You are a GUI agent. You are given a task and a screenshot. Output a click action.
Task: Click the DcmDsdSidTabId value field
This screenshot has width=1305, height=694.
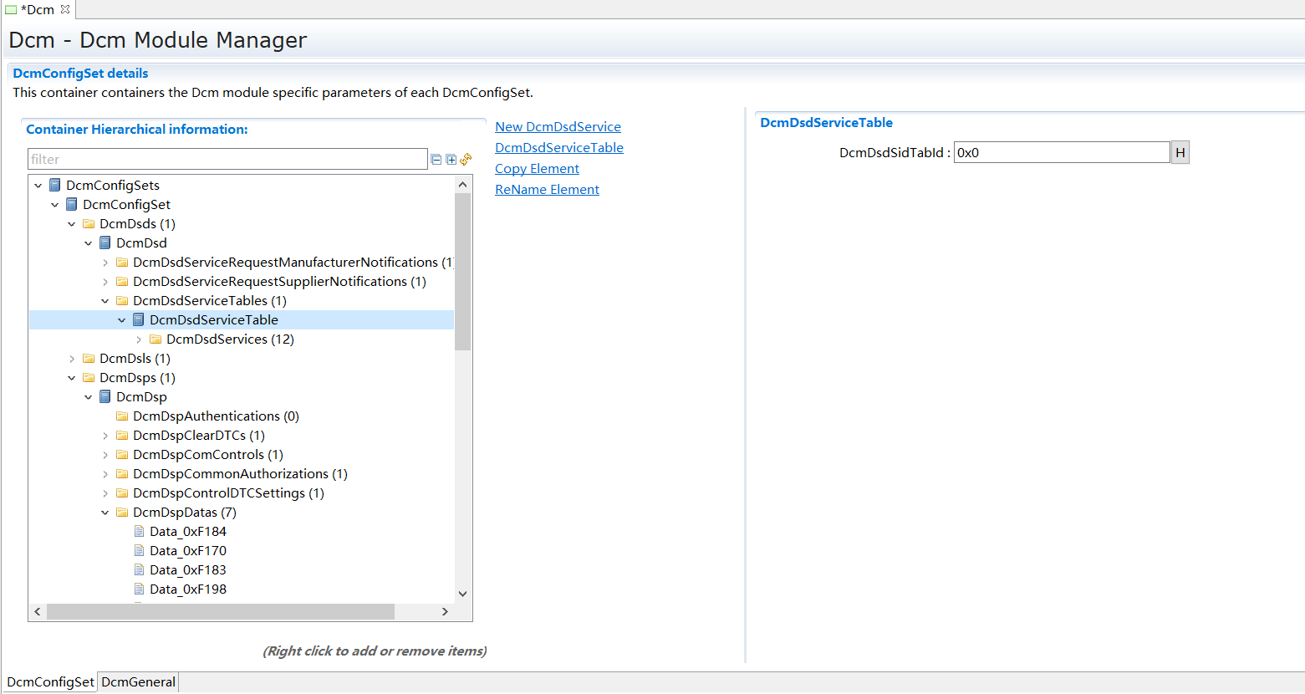pyautogui.click(x=1061, y=153)
